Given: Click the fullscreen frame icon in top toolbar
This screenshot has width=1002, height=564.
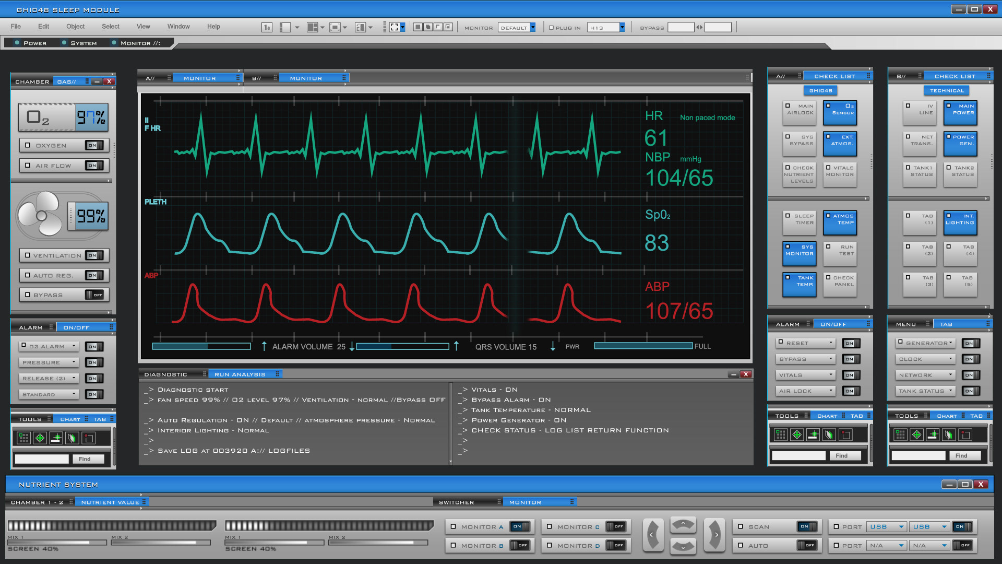Looking at the screenshot, I should pyautogui.click(x=395, y=27).
